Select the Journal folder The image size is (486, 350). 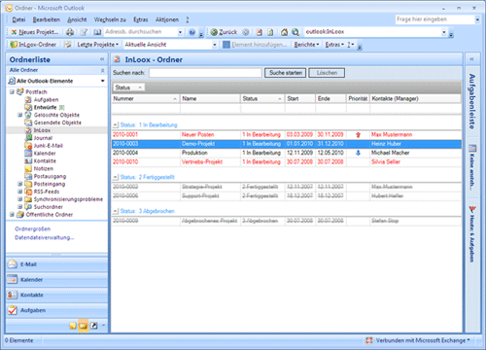pyautogui.click(x=43, y=138)
